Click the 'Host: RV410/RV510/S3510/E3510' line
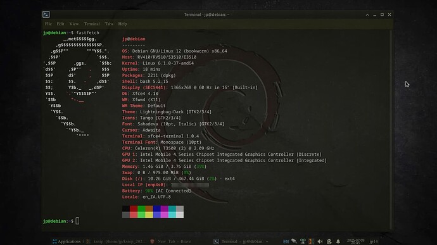The image size is (437, 245). pyautogui.click(x=159, y=57)
